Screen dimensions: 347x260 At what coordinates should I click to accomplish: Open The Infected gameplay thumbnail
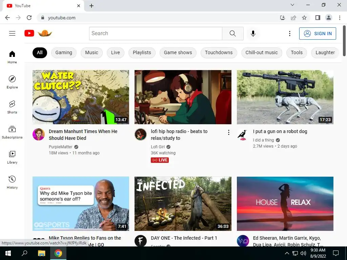[183, 203]
